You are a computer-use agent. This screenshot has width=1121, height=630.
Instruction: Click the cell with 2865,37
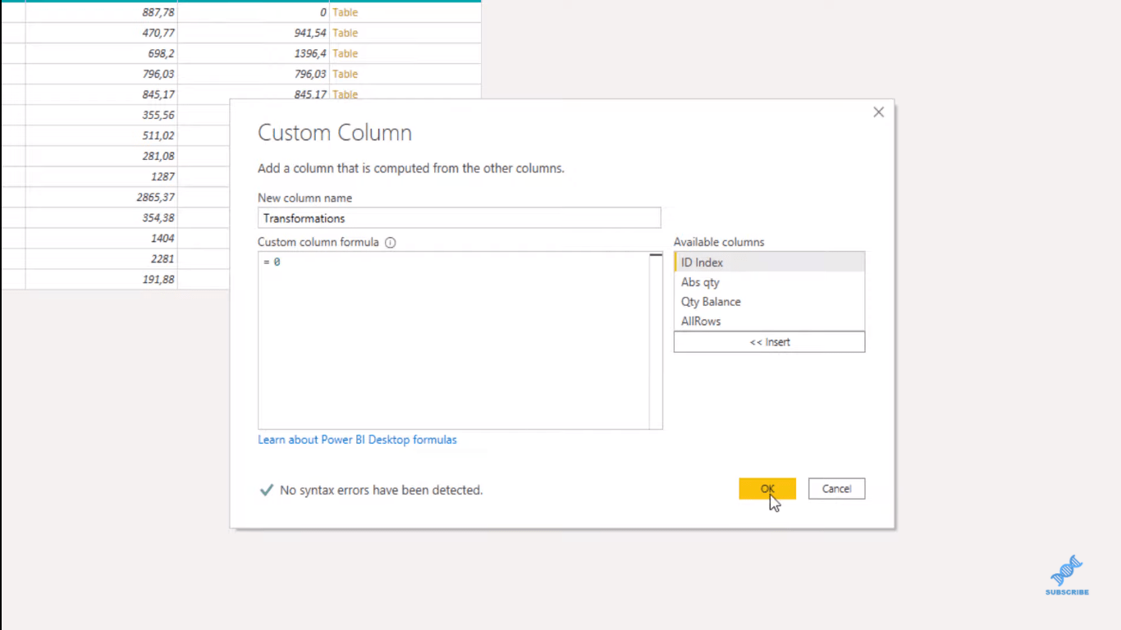(x=102, y=197)
